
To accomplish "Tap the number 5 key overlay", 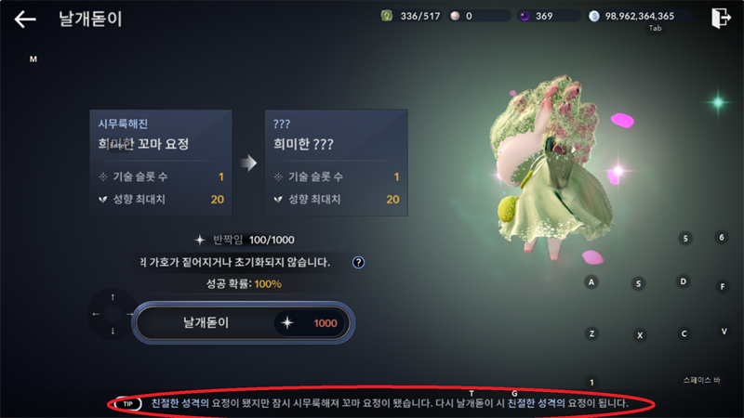I will click(685, 239).
